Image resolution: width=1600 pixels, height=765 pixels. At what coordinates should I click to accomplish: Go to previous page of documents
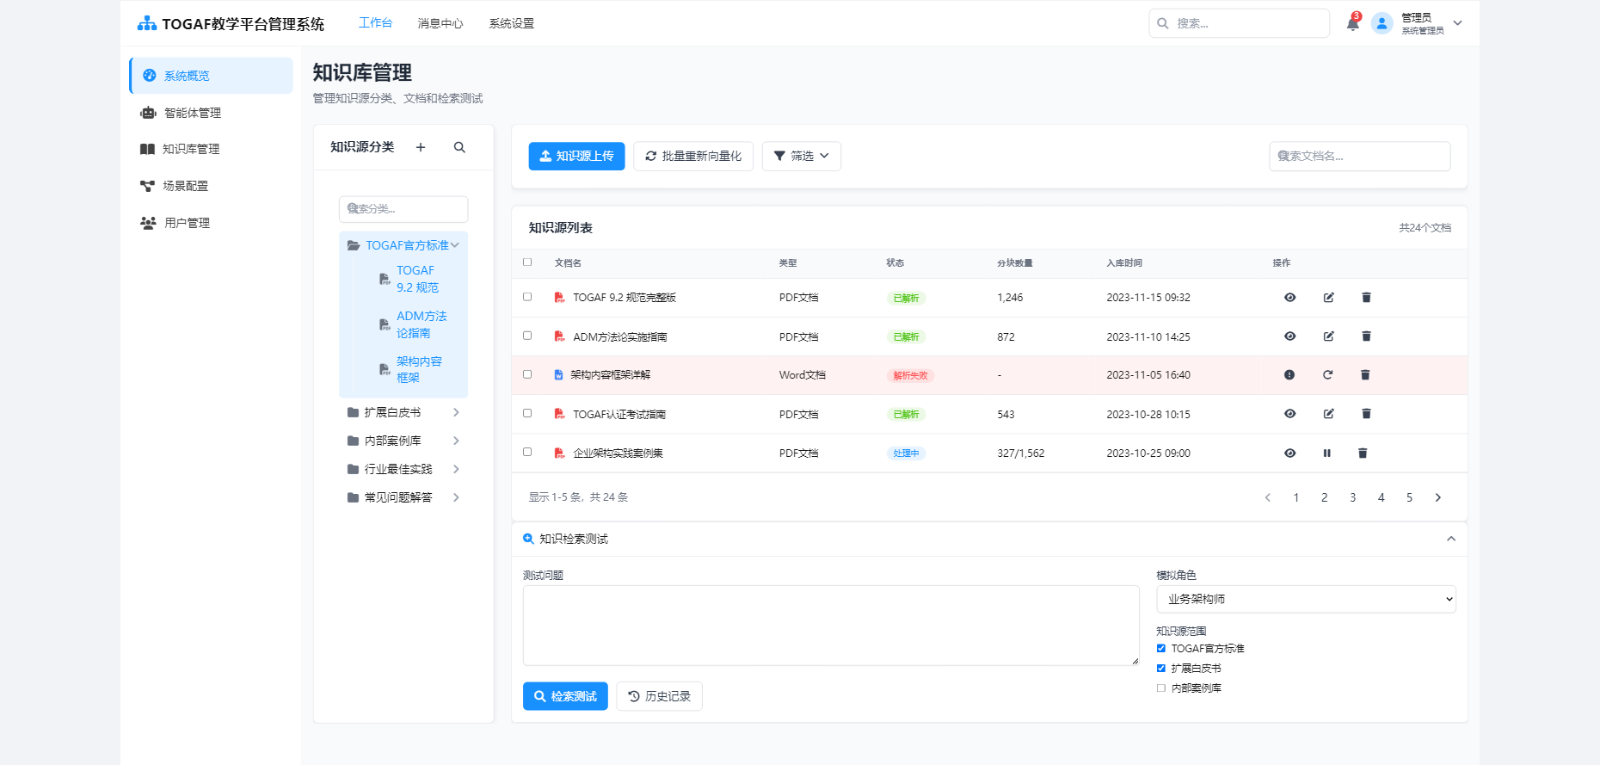click(1268, 497)
